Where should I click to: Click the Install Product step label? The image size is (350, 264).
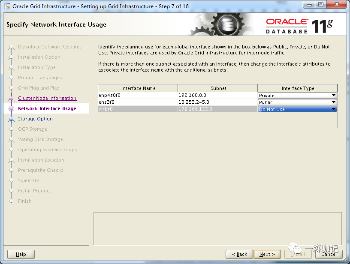pyautogui.click(x=34, y=191)
